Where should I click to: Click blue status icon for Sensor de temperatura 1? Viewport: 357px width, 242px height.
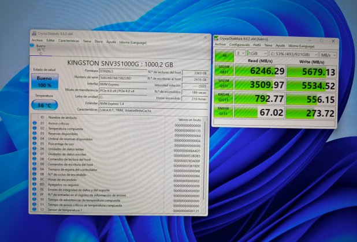point(35,209)
